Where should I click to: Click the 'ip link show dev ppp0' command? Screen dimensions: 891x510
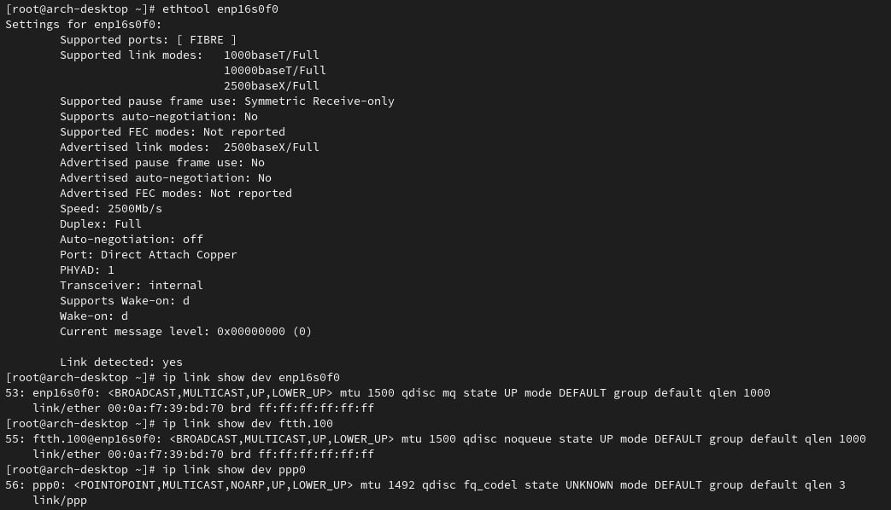pyautogui.click(x=233, y=469)
